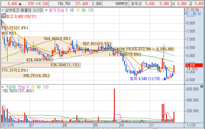Click the 11 month label on the time axis
This screenshot has width=205, height=129.
[152, 125]
